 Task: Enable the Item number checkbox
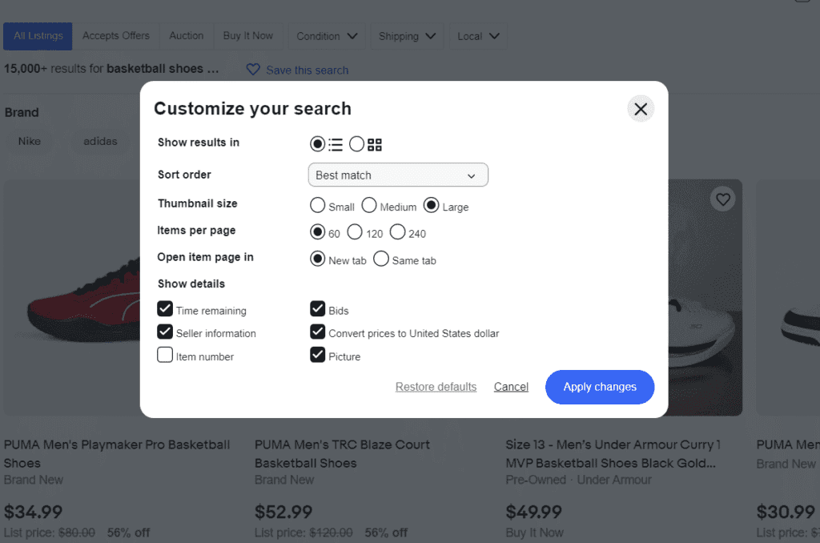[x=164, y=356]
